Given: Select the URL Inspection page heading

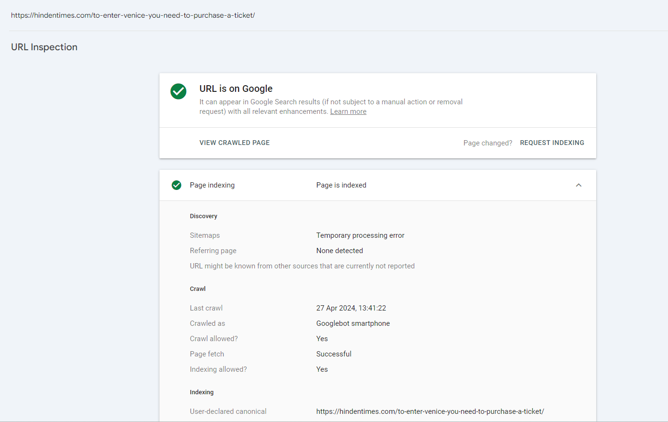Looking at the screenshot, I should pyautogui.click(x=44, y=47).
